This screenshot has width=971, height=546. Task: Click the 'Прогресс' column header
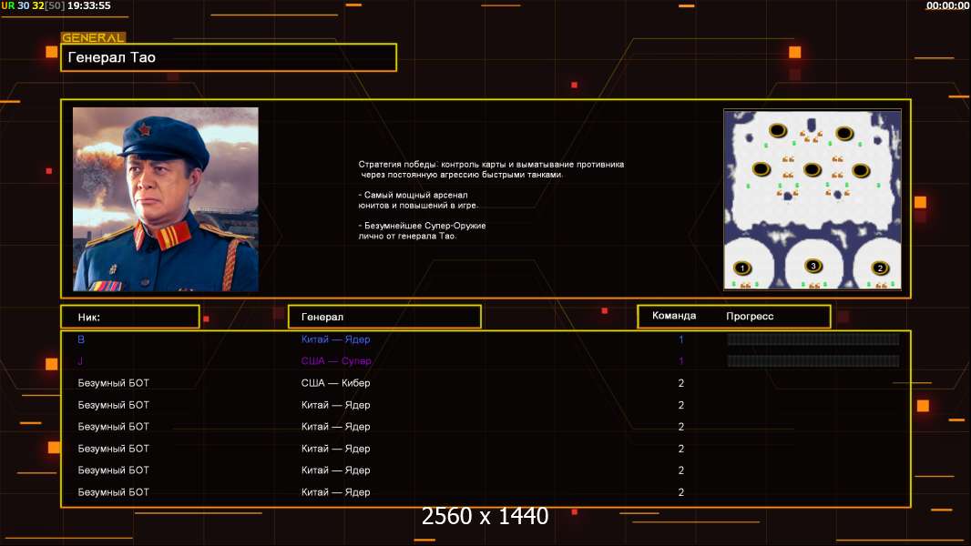(750, 316)
